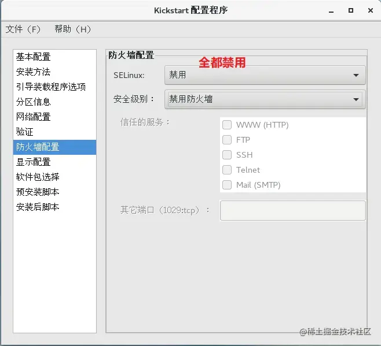Go to 软件包选择 section
Image resolution: width=381 pixels, height=346 pixels.
tap(54, 177)
